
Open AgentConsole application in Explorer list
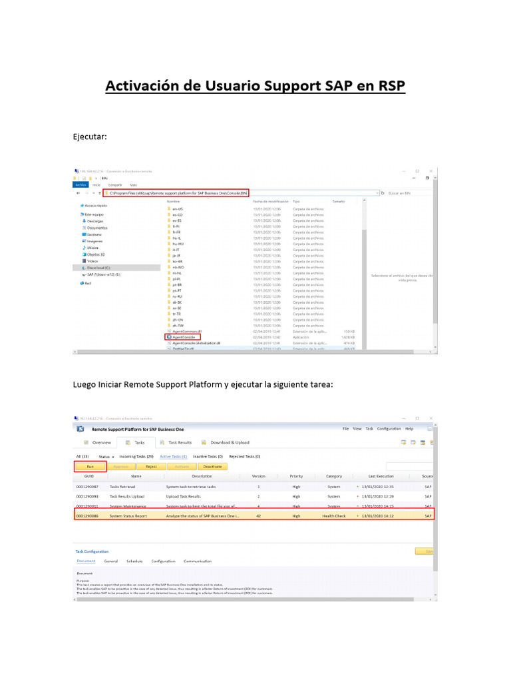pos(184,337)
